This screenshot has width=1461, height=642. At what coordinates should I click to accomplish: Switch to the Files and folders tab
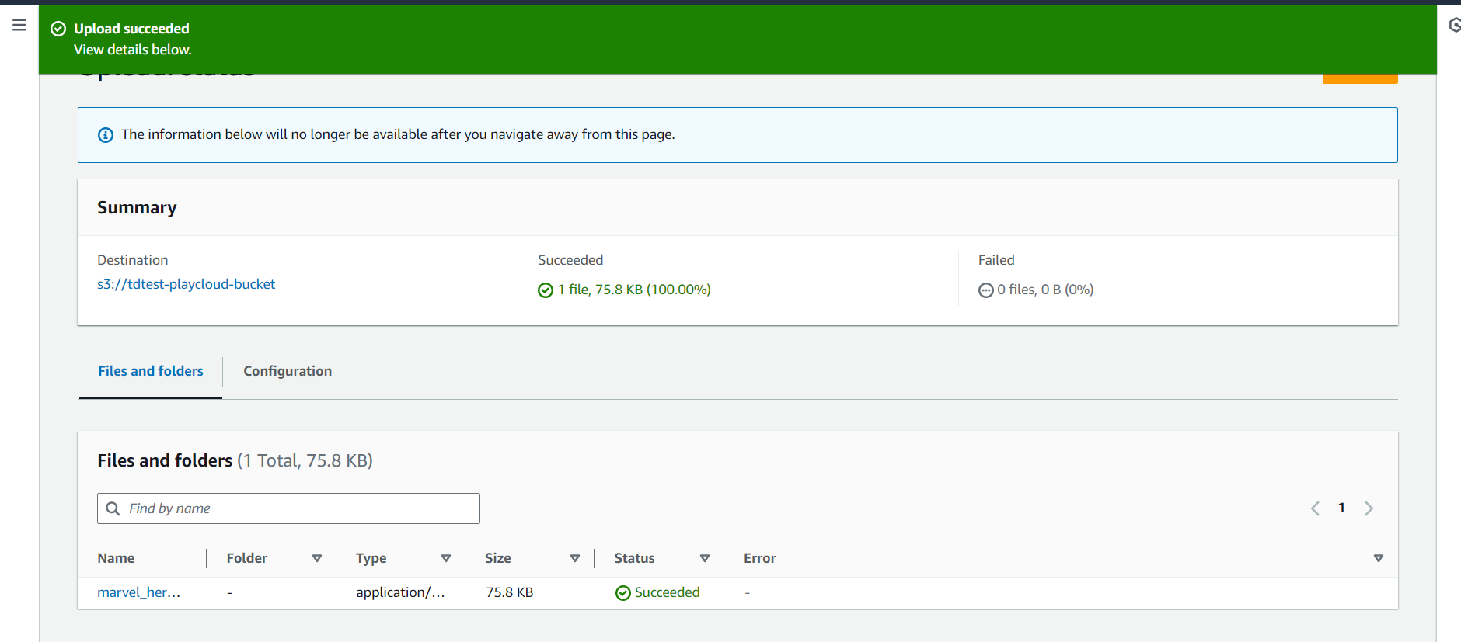pos(151,371)
